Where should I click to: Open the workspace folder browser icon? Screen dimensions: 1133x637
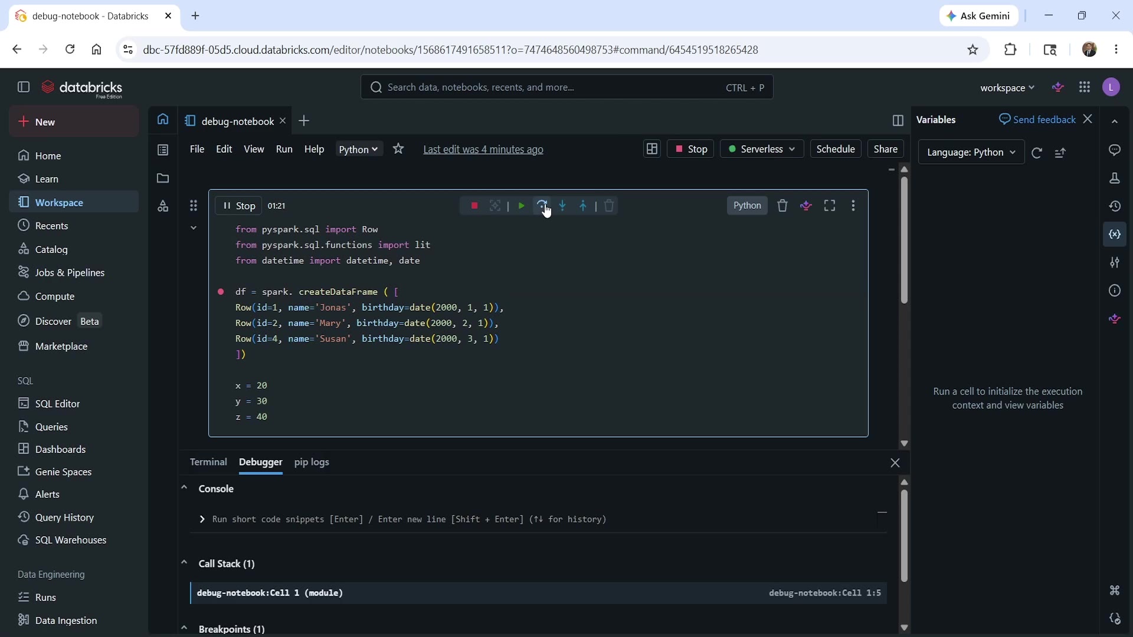(x=163, y=178)
